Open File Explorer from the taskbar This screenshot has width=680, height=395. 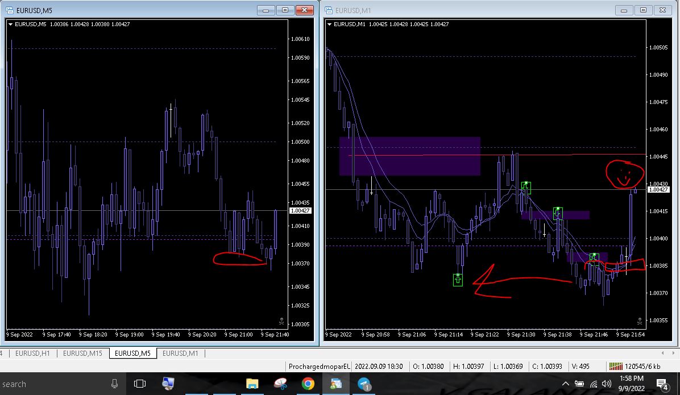(252, 384)
